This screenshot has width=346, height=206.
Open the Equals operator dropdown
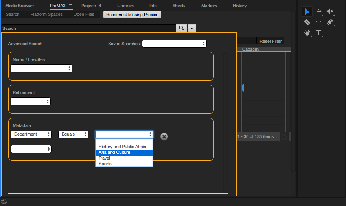(73, 134)
